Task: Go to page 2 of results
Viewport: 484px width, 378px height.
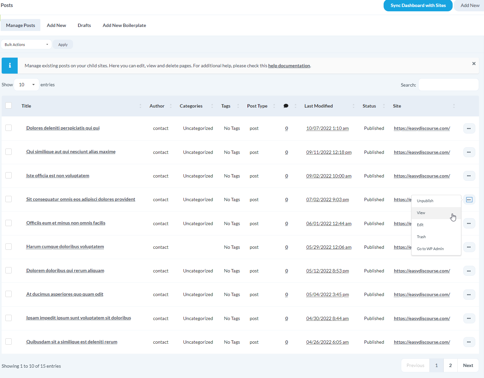Action: pos(450,365)
